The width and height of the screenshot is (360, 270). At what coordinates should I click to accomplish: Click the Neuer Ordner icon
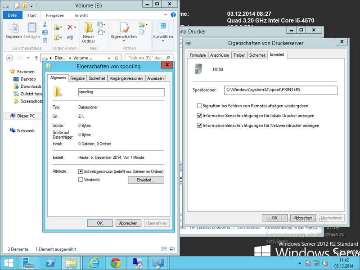click(89, 31)
